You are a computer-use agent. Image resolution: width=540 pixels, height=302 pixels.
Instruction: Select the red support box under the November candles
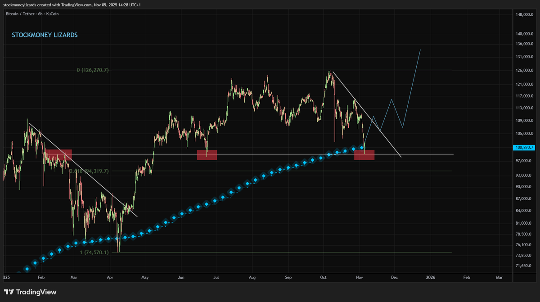click(364, 154)
